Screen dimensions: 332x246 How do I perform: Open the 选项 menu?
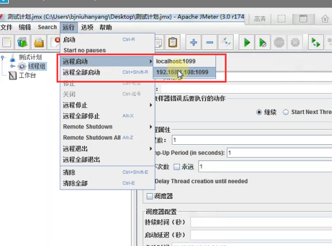[87, 27]
